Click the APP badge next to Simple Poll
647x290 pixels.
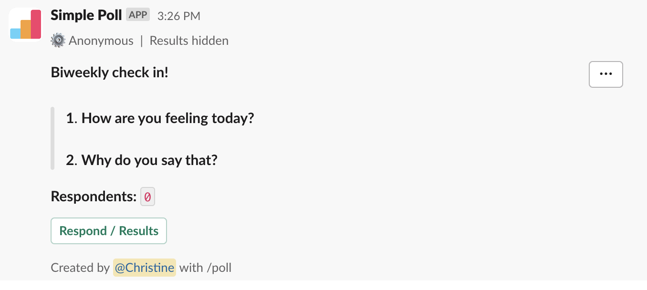tap(138, 15)
